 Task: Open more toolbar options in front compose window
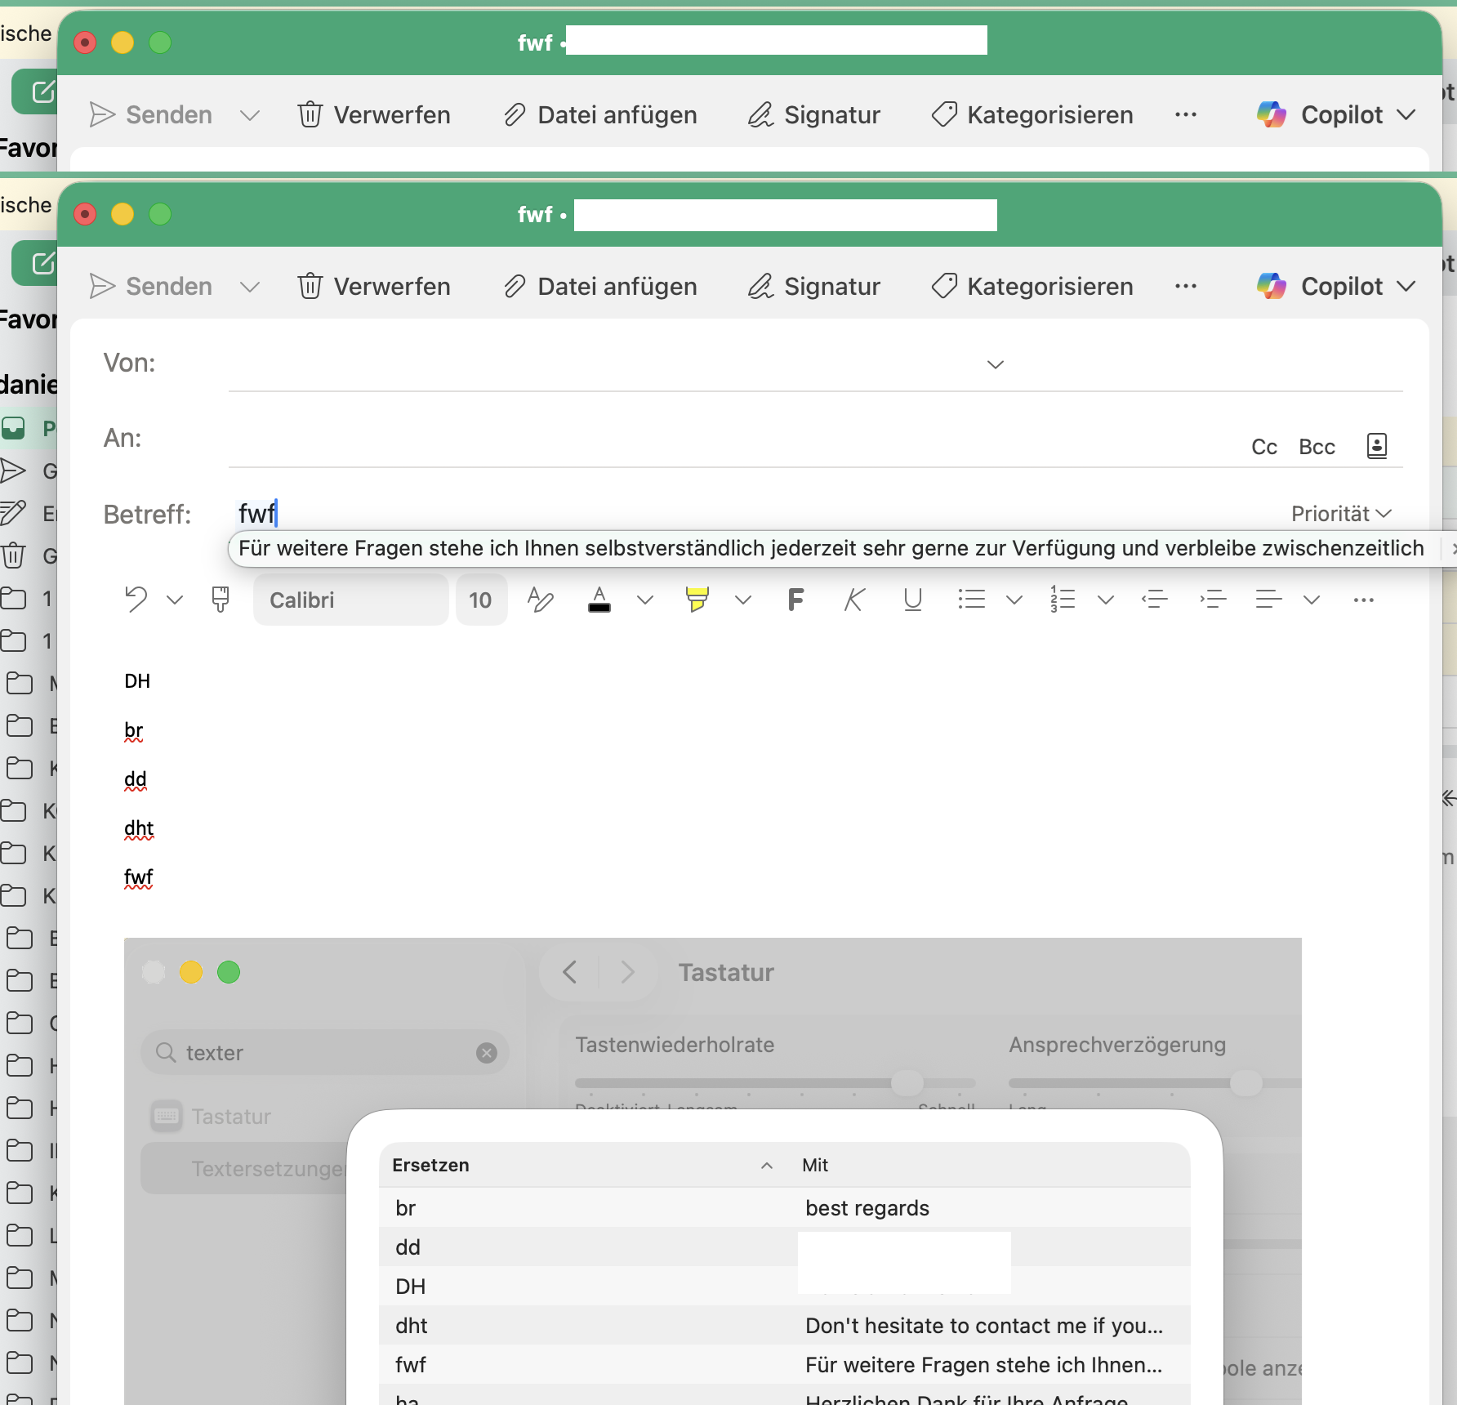point(1186,287)
